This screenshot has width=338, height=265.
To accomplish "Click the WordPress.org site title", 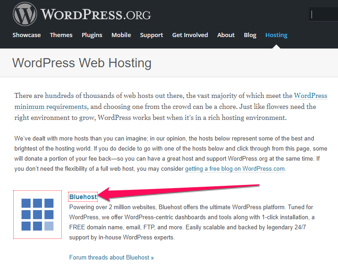I will click(96, 15).
